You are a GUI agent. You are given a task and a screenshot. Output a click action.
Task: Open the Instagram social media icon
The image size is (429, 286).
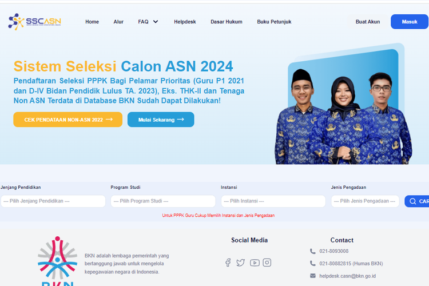coord(267,263)
